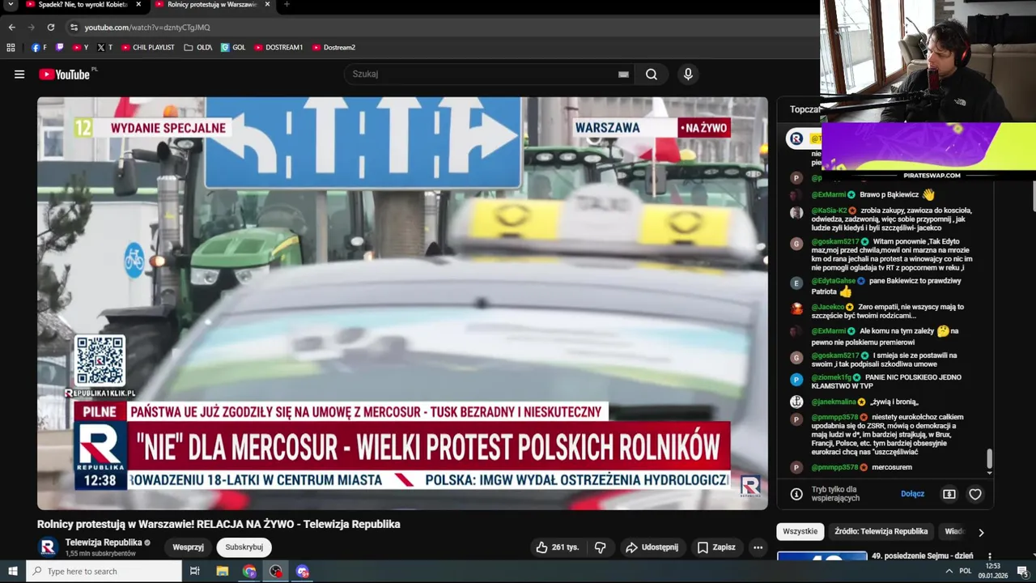Open the Telewizja Republika channel avatar

point(48,547)
